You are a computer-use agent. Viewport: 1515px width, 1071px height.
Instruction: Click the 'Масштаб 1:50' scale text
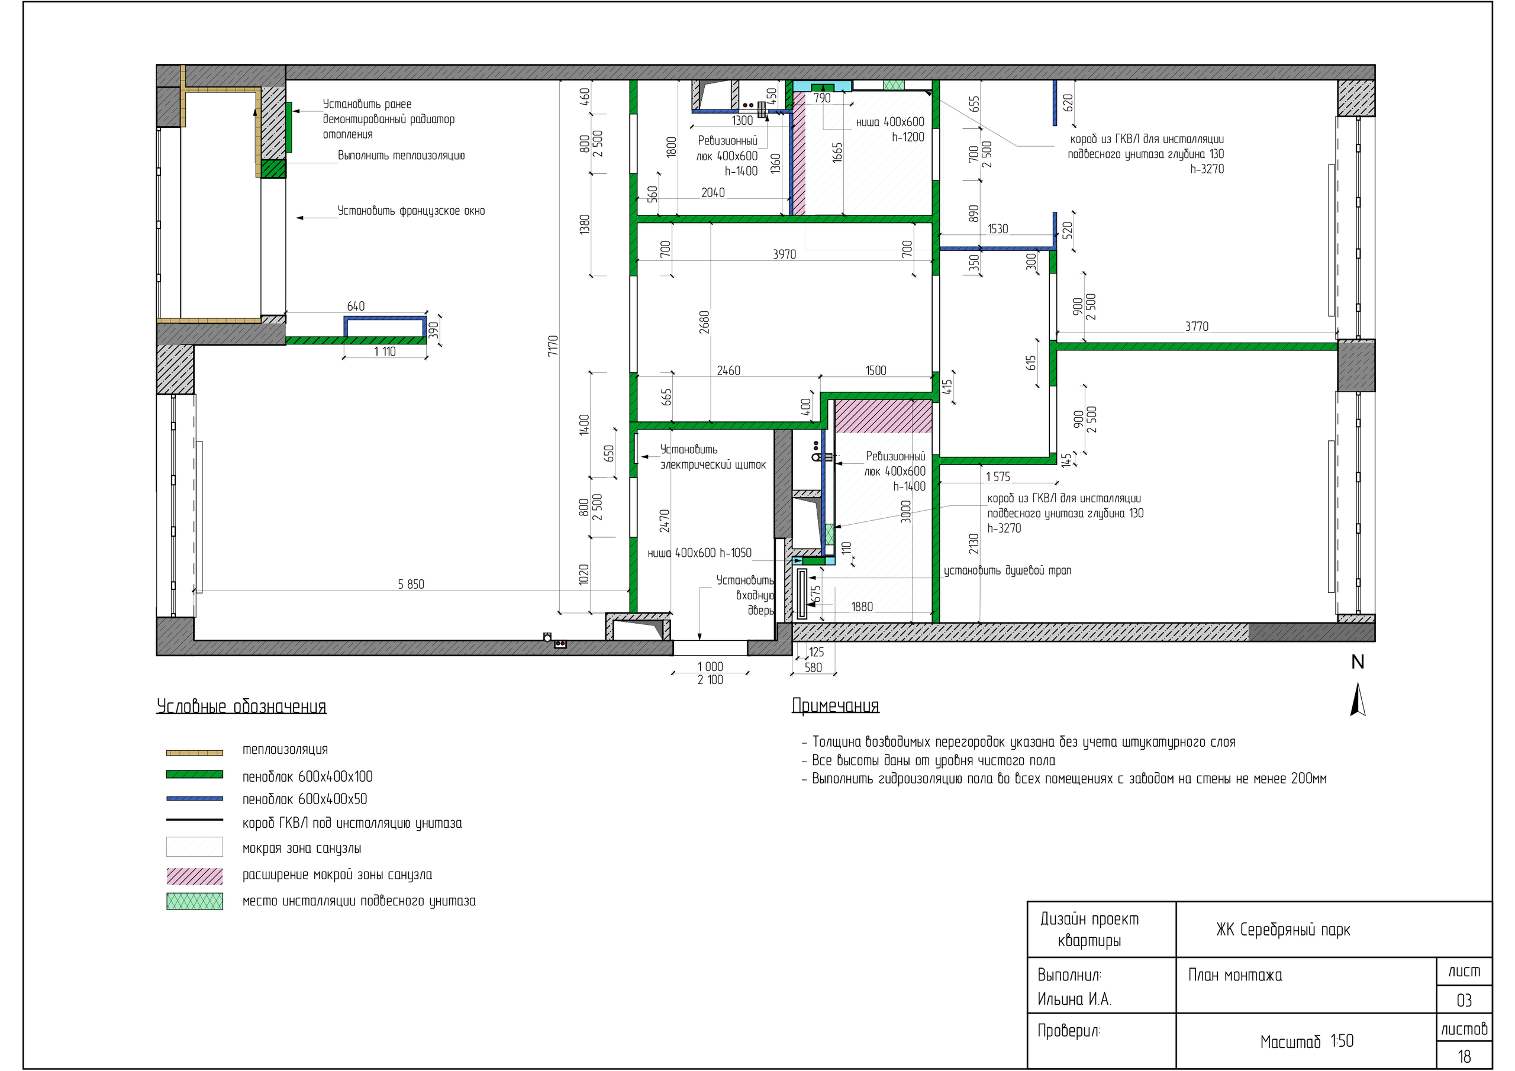(1306, 1041)
